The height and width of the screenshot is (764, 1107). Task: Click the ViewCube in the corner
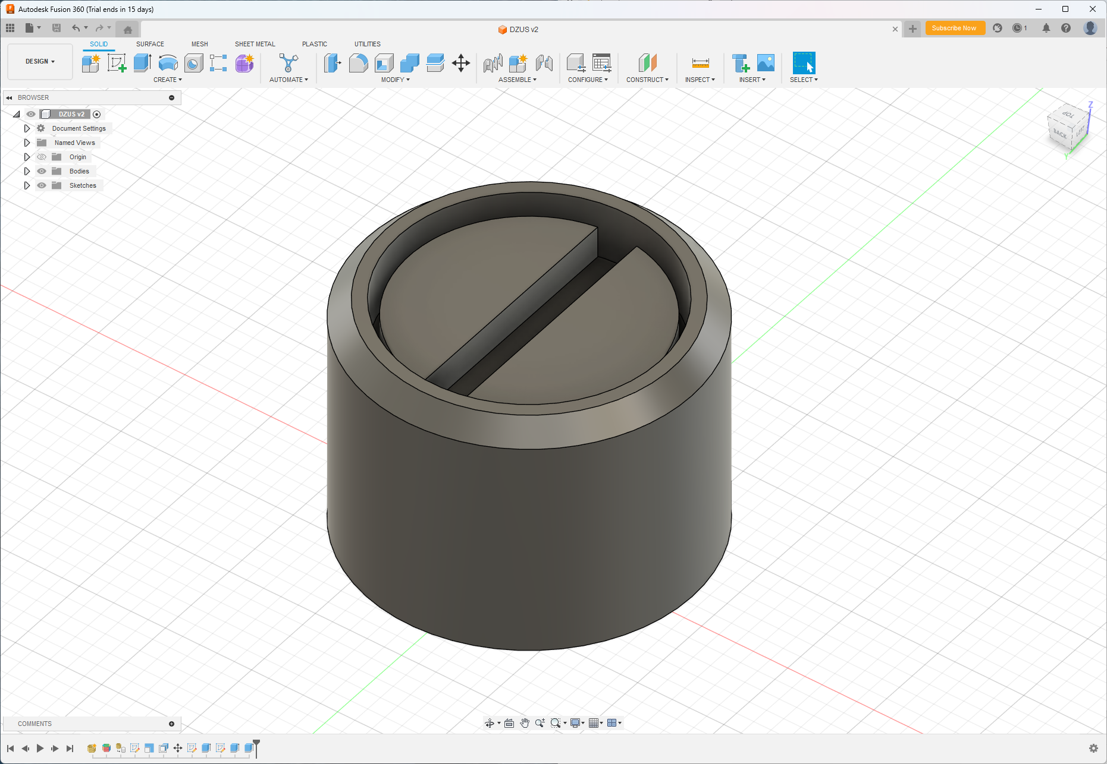(x=1068, y=128)
